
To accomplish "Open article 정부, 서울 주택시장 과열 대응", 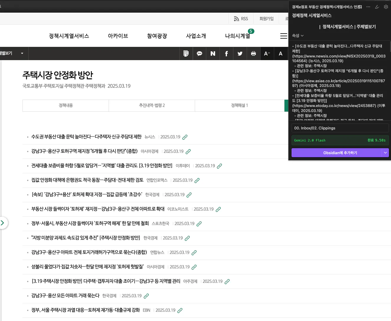I will [x=86, y=310].
